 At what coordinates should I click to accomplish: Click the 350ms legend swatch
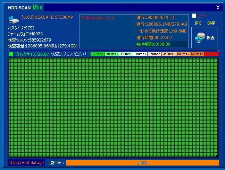[x=169, y=54]
